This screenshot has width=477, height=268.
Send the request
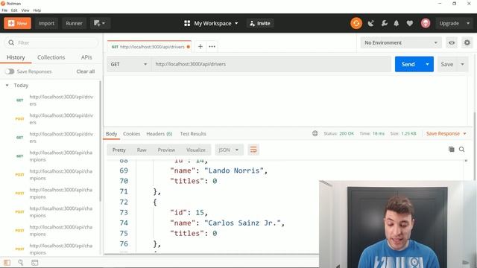(408, 64)
